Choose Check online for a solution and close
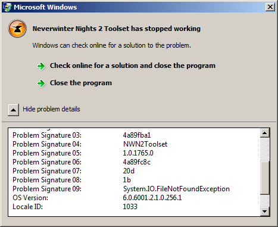The height and width of the screenshot is (227, 278). [x=133, y=66]
